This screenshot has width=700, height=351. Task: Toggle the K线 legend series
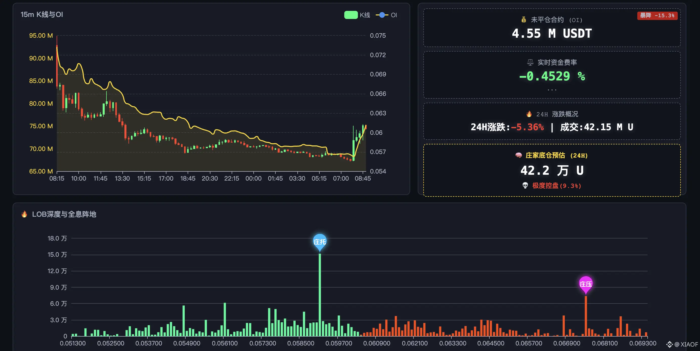pos(365,15)
